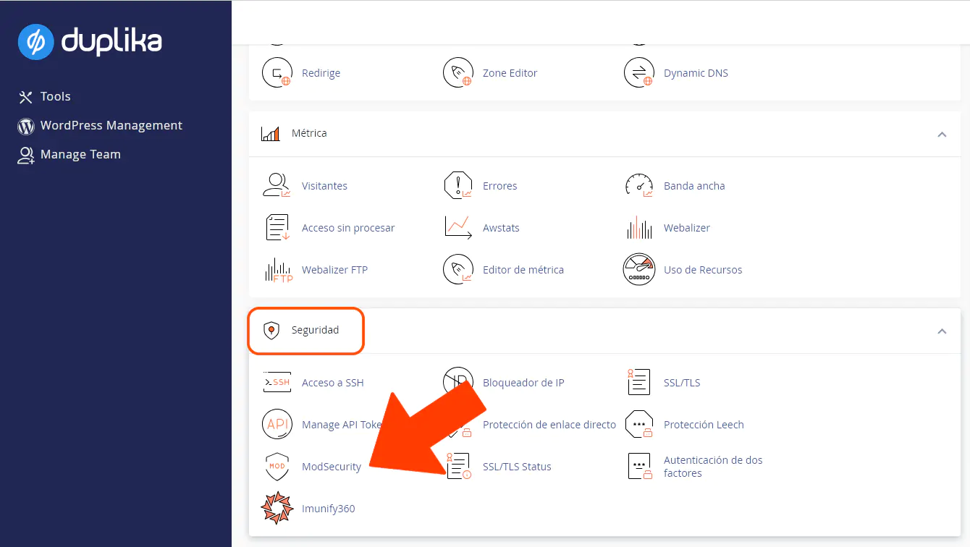Check site Errores logs
The height and width of the screenshot is (547, 970).
click(x=499, y=185)
